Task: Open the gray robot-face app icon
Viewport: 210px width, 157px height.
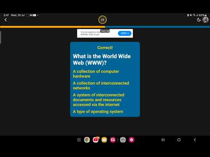Action: coord(123,140)
